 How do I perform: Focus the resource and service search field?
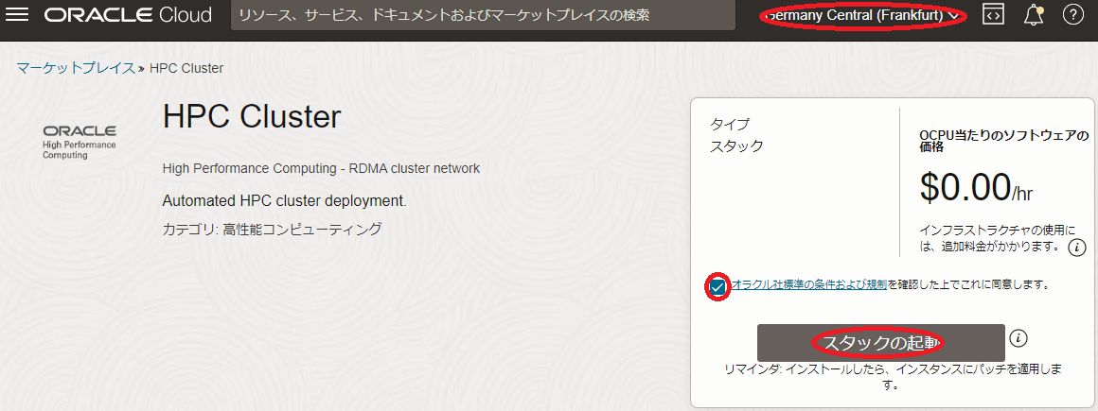pos(483,16)
